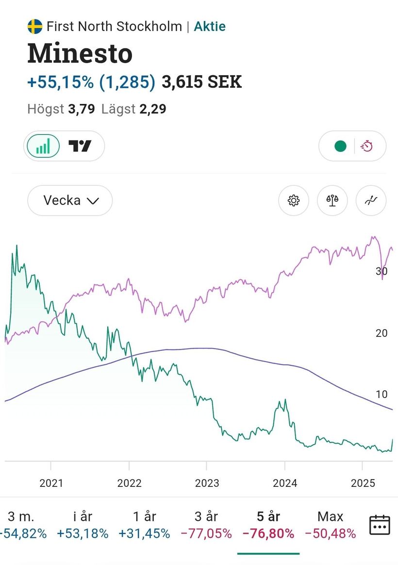Tap the stopwatch real-time icon
This screenshot has height=565, width=398.
[x=367, y=146]
